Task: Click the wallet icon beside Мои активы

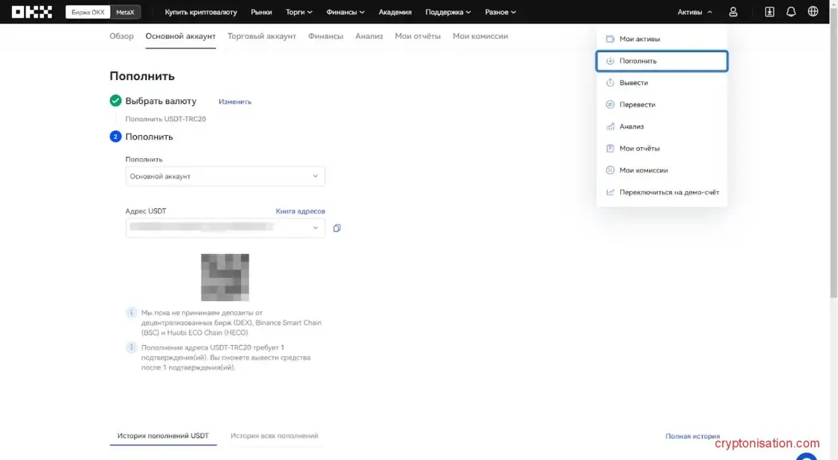Action: pyautogui.click(x=610, y=39)
